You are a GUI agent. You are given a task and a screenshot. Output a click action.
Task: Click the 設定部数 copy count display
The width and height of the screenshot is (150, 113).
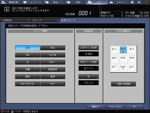click(85, 13)
